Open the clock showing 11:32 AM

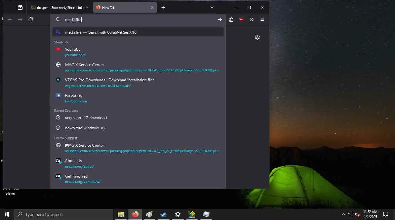click(370, 214)
